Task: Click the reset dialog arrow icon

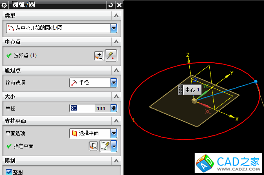Action: (111, 5)
